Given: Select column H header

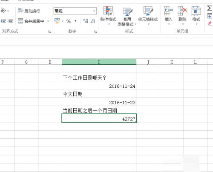Looking at the screenshot, I should (50, 62).
